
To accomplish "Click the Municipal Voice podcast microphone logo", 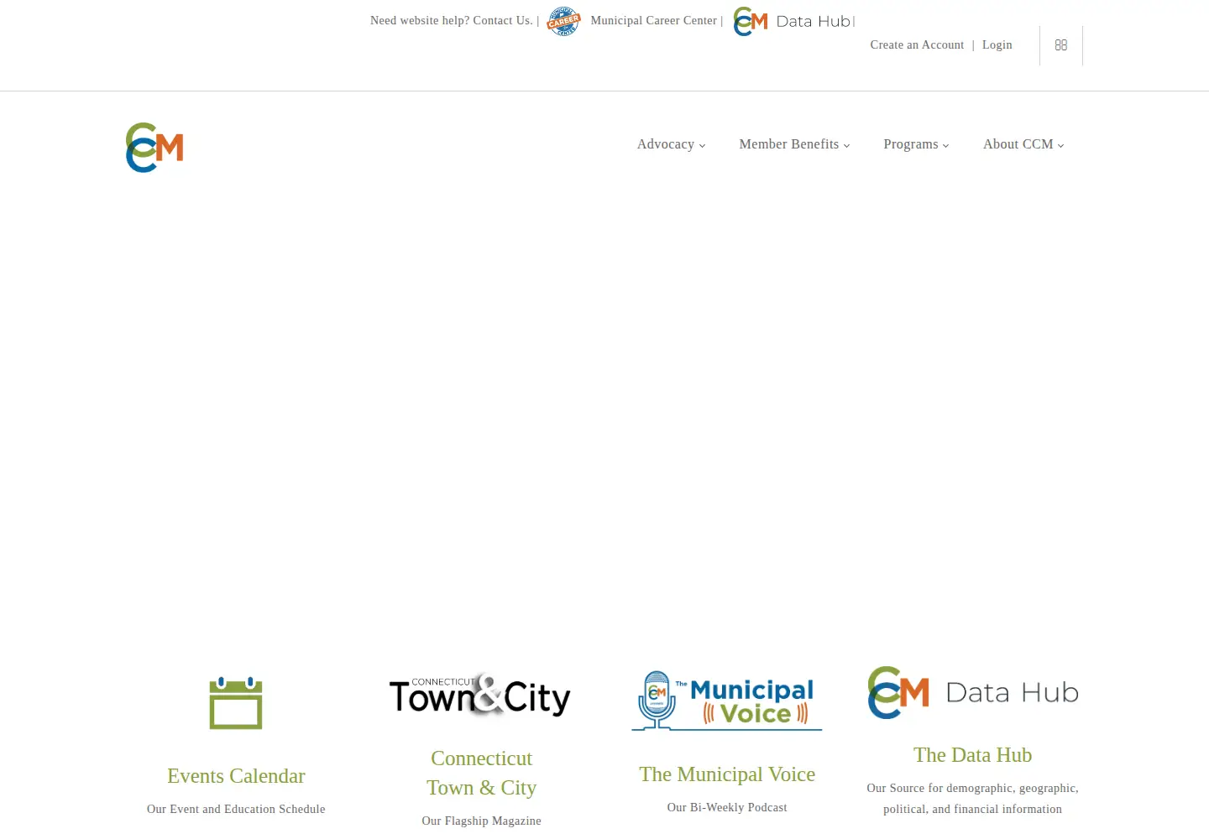I will click(x=727, y=701).
